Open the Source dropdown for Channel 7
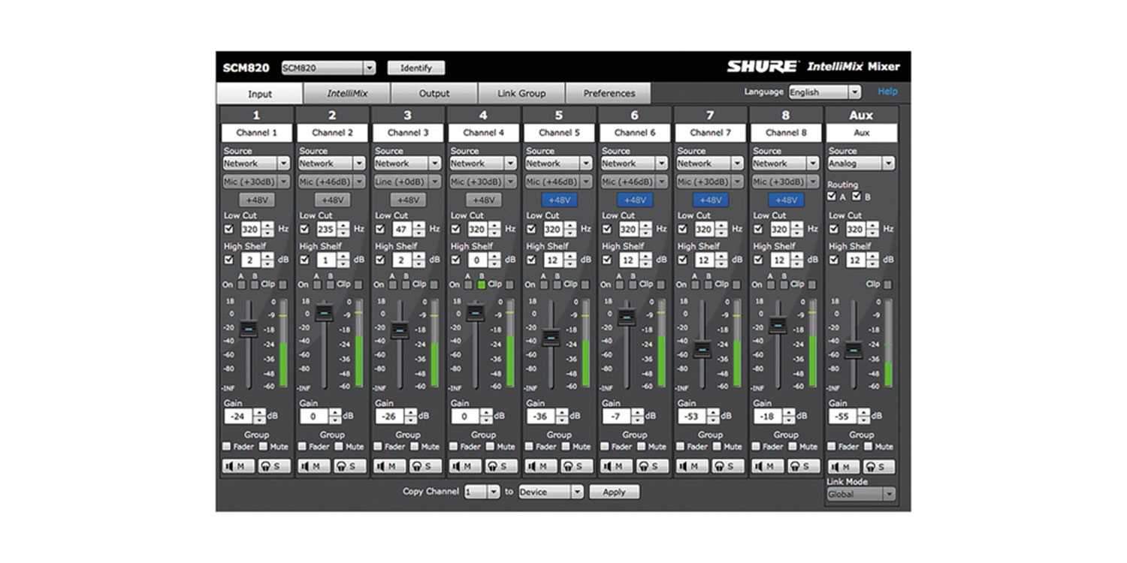 (x=709, y=163)
